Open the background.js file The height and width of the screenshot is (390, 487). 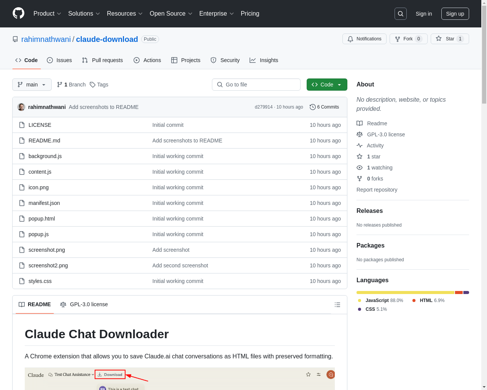[x=45, y=156]
